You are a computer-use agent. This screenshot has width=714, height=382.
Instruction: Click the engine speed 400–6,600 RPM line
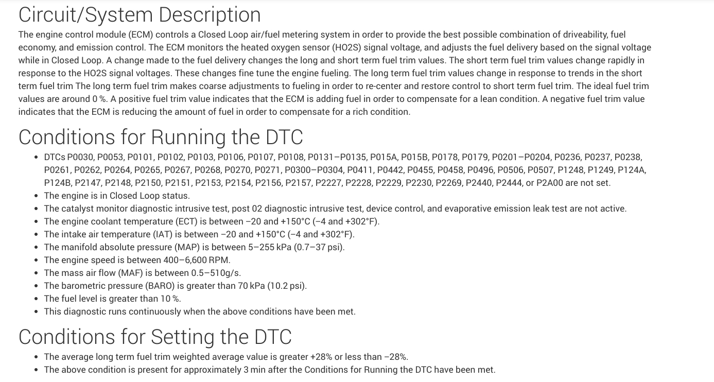pos(137,260)
